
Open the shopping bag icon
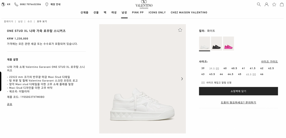[282, 4]
